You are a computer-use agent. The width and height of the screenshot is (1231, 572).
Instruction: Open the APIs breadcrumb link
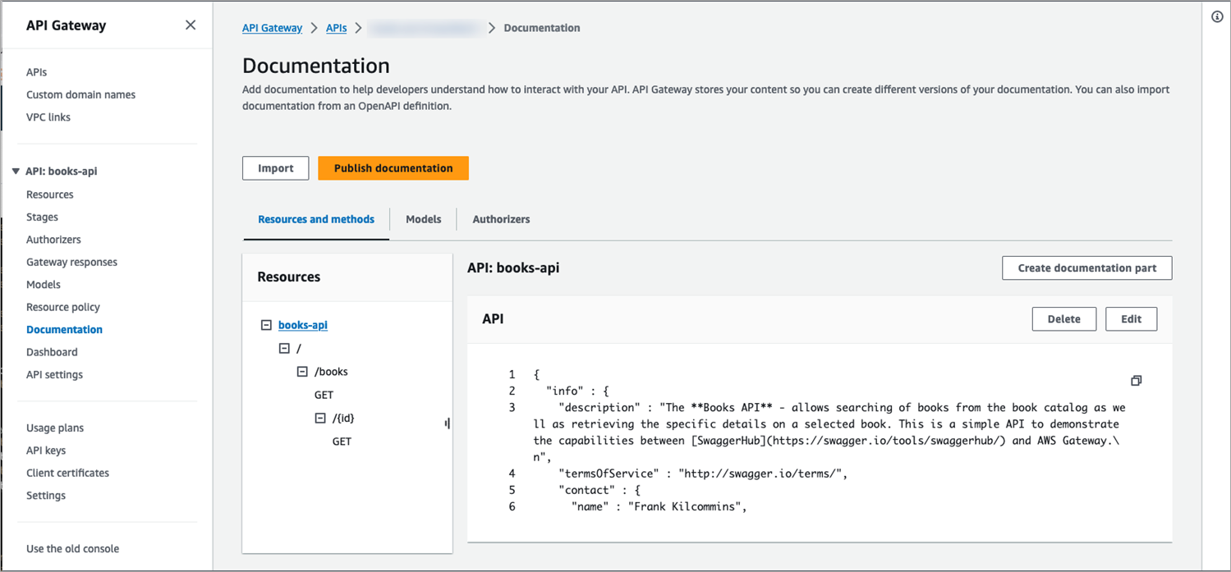tap(336, 28)
